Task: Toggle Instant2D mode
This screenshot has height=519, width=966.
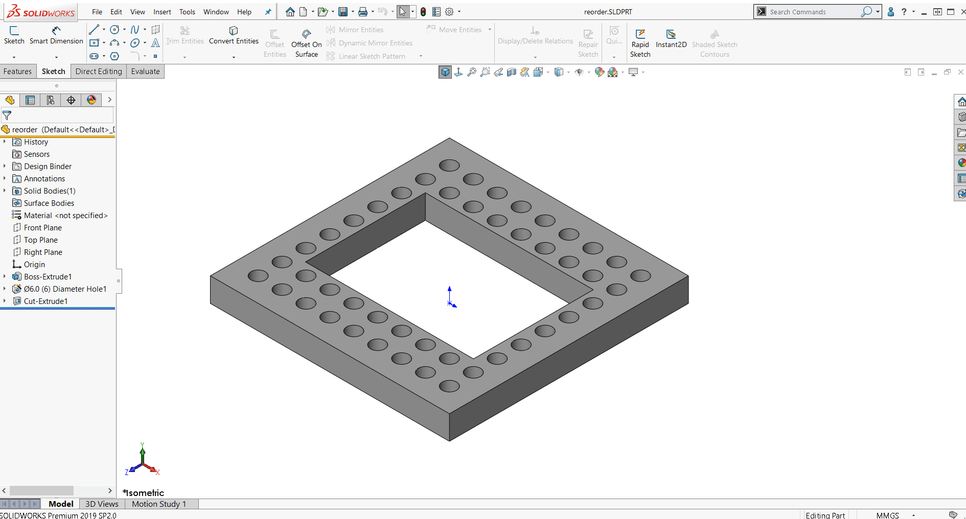Action: (671, 39)
